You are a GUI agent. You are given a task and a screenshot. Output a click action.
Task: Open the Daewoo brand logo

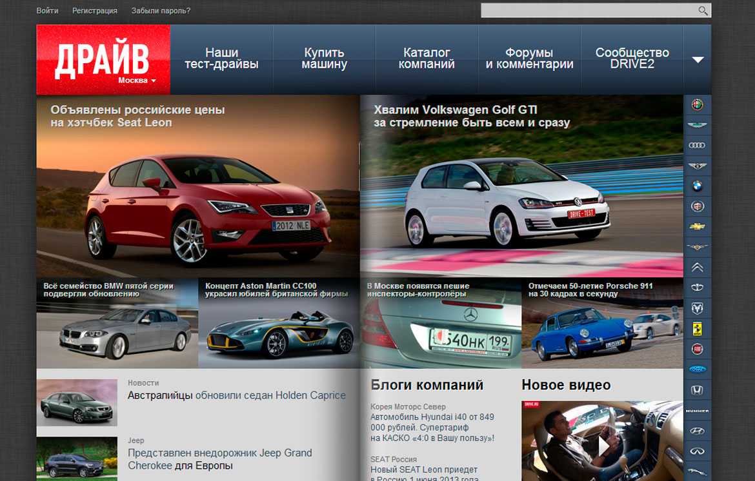(697, 288)
